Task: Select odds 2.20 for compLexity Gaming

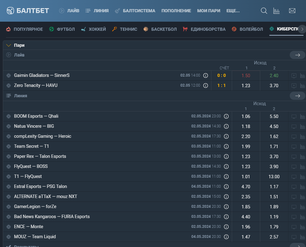Action: pos(246,136)
